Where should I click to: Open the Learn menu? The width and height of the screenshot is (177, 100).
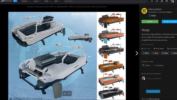coord(37,1)
